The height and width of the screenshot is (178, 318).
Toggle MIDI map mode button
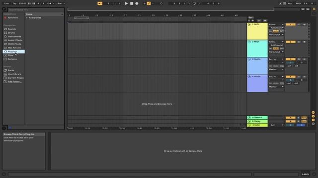click(298, 3)
